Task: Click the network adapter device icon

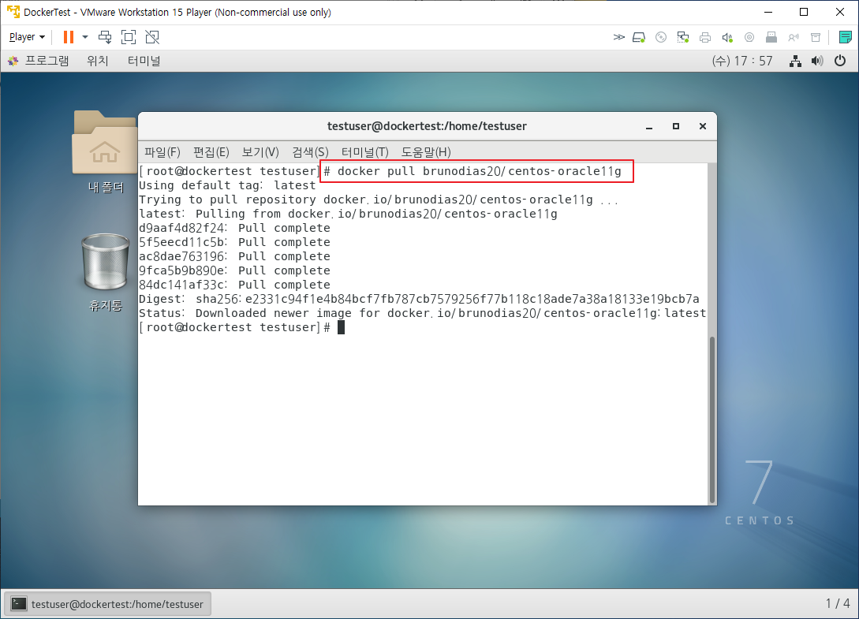Action: pos(682,37)
